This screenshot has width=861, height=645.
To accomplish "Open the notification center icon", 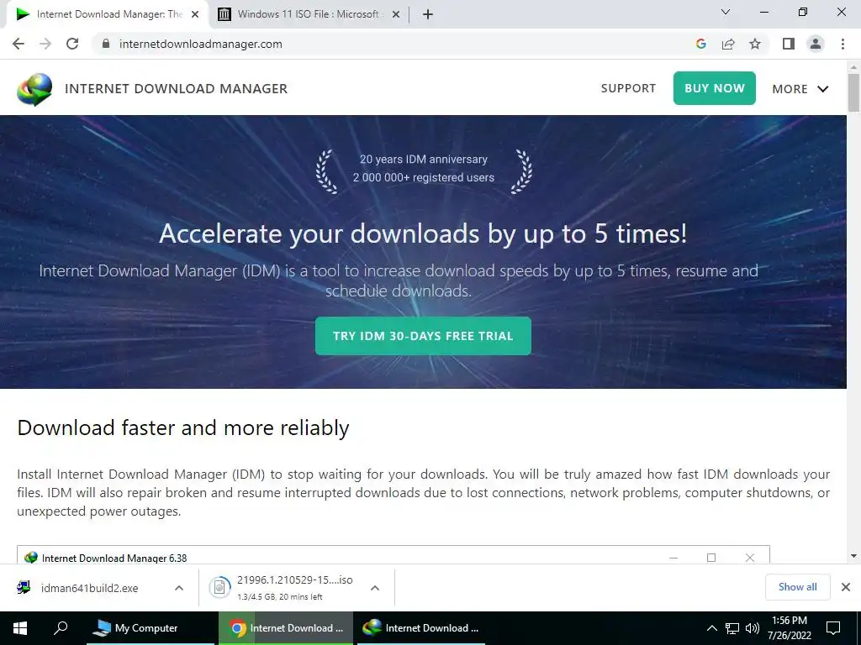I will tap(833, 628).
